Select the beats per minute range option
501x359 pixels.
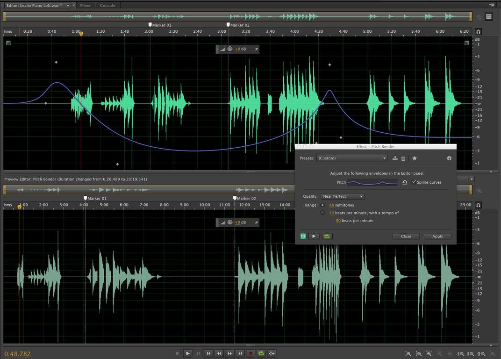tap(322, 213)
